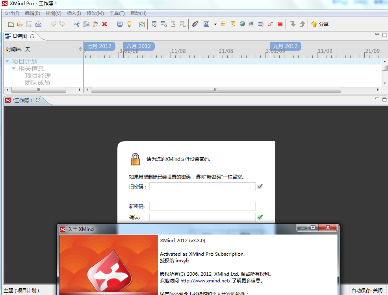Screen dimensions: 388x295
Task: Close the 工作簿 1 tab
Action: (x=38, y=100)
